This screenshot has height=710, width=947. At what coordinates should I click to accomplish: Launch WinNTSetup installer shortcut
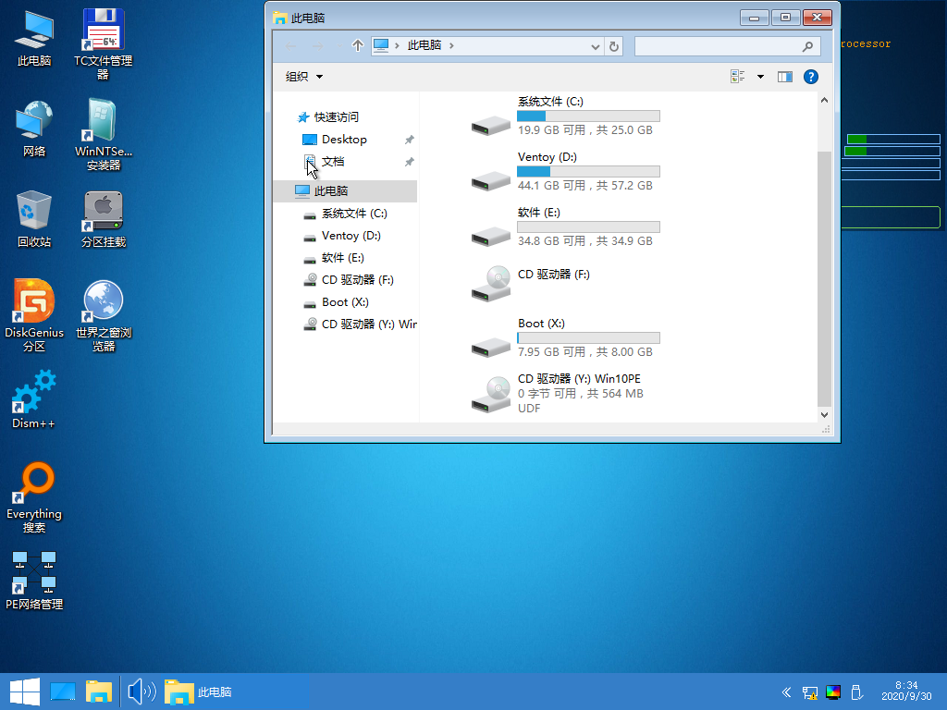pyautogui.click(x=103, y=121)
